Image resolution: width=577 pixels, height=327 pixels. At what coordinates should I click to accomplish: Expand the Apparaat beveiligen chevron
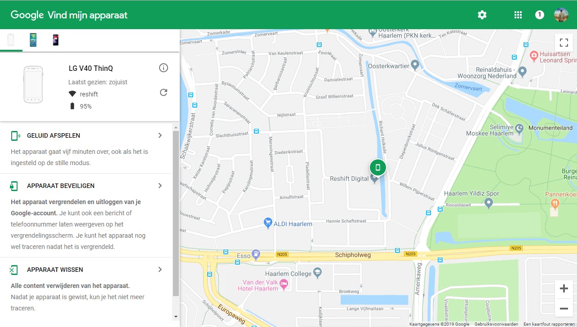tap(160, 186)
